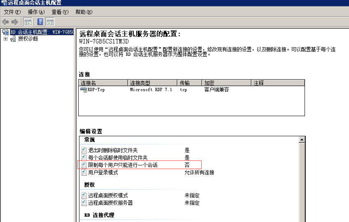The width and height of the screenshot is (349, 222).
Task: Expand the 授权诊断 tree node
Action: pyautogui.click(x=6, y=39)
